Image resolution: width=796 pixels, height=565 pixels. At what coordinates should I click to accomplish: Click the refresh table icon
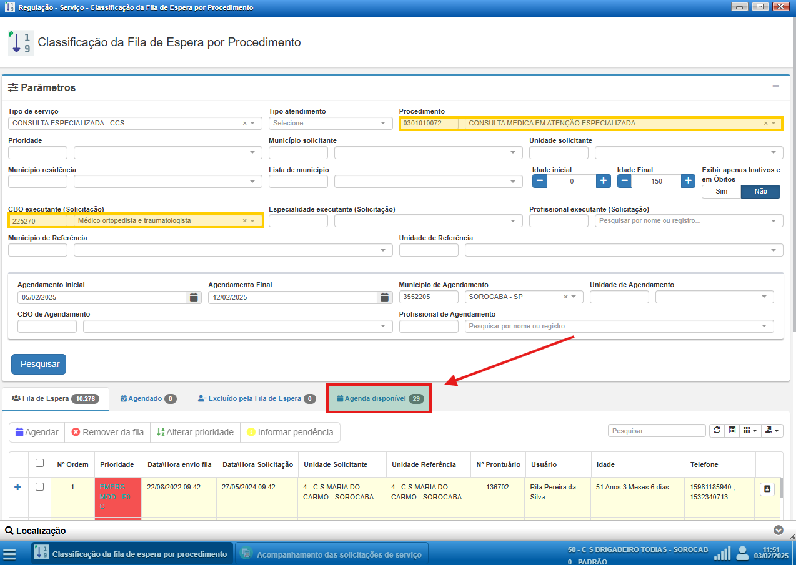click(717, 430)
